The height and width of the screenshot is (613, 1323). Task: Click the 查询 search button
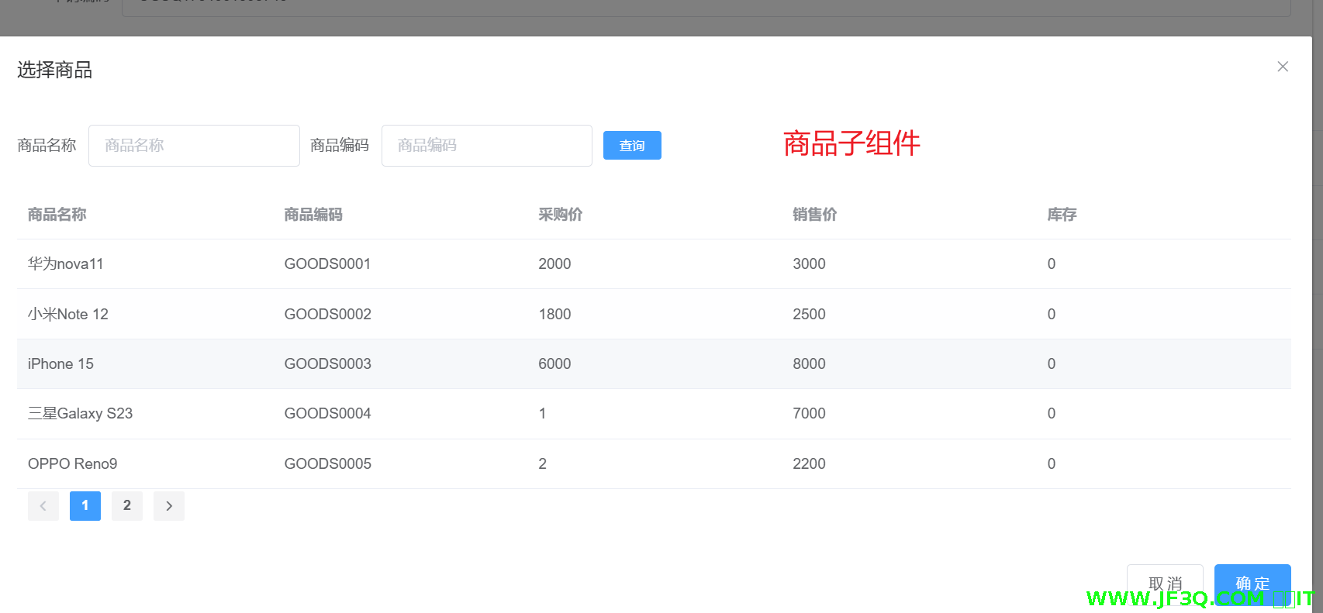click(x=632, y=146)
